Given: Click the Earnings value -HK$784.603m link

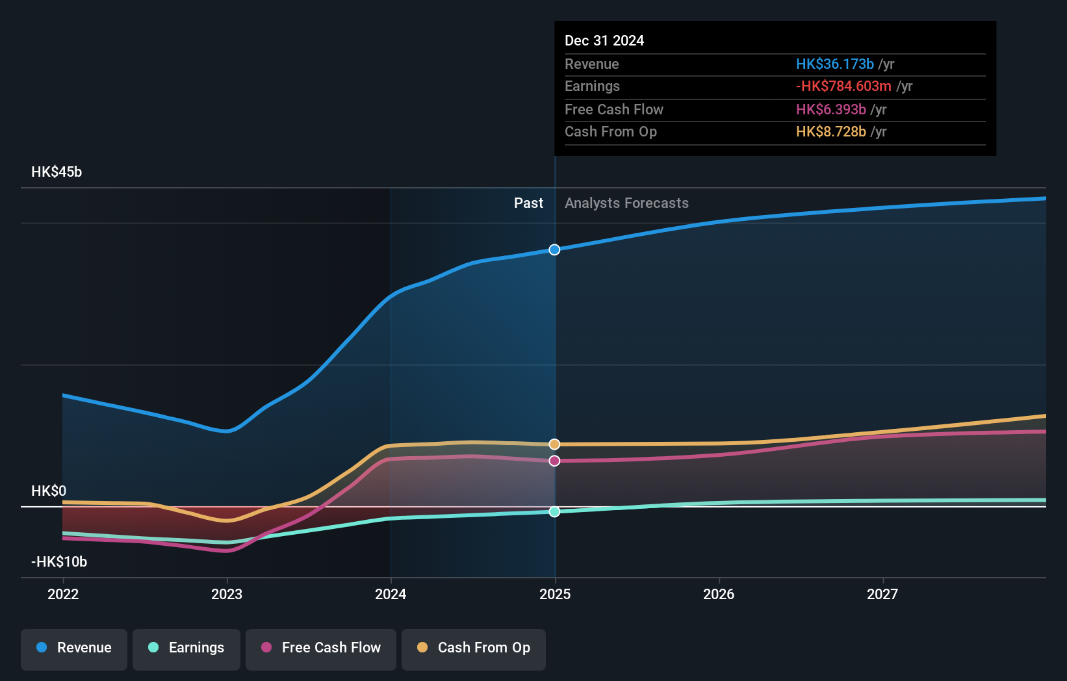Looking at the screenshot, I should [x=843, y=86].
